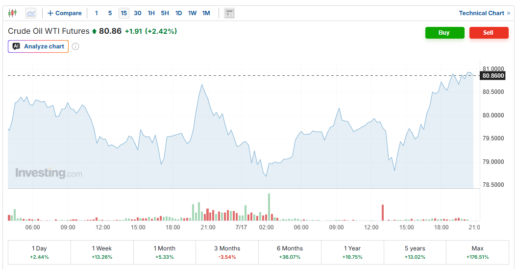516x269 pixels.
Task: Click the 80.0000 price axis label
Action: click(493, 115)
